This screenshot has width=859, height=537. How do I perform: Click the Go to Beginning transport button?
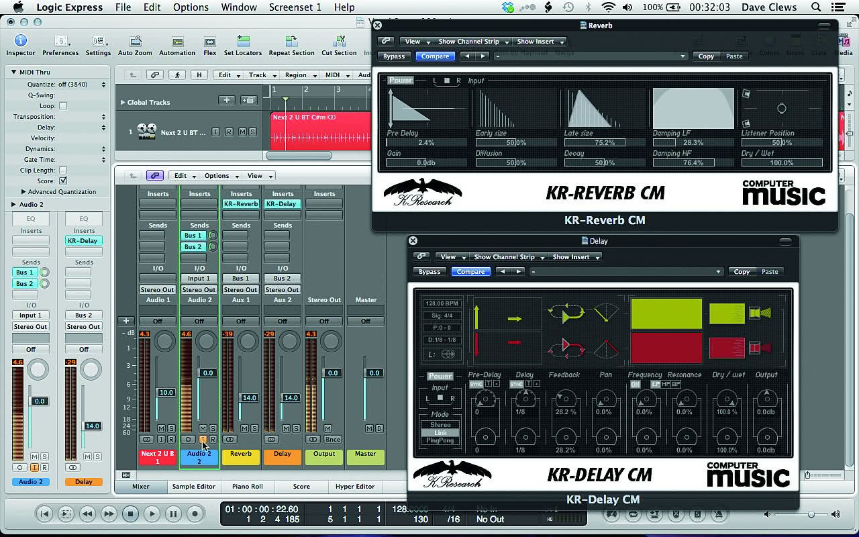pyautogui.click(x=44, y=514)
